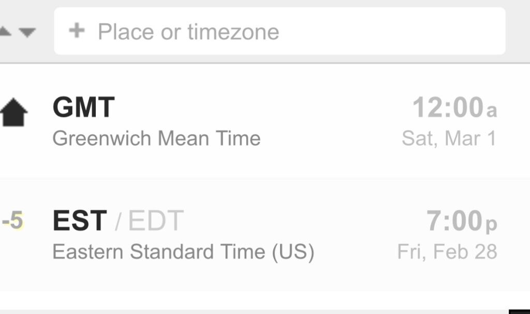Click the dark element at bottom-right corner

520,311
